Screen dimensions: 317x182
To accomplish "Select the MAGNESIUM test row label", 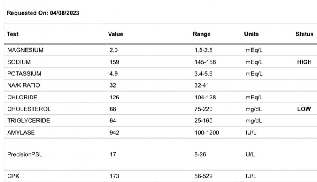I will [x=25, y=50].
